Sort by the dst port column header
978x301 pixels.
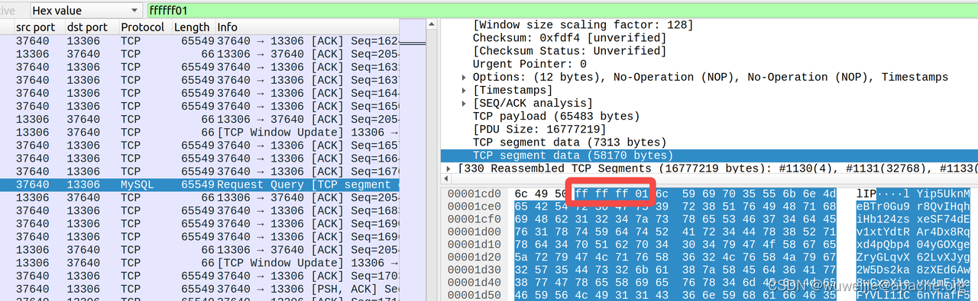pos(91,27)
